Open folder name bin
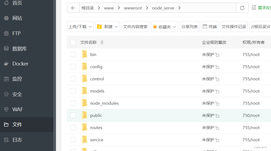This screenshot has width=271, height=151. point(93,54)
